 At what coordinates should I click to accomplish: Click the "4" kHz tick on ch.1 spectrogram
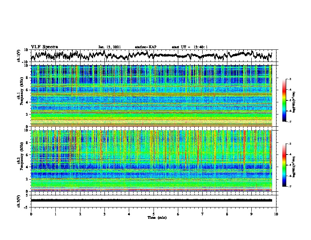[27, 102]
